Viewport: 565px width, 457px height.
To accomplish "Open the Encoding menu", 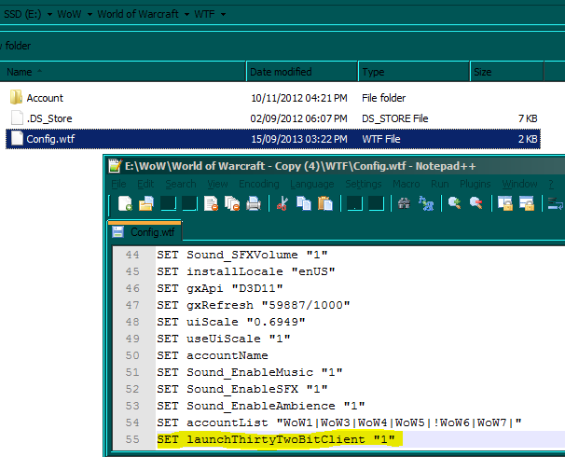I will point(258,184).
